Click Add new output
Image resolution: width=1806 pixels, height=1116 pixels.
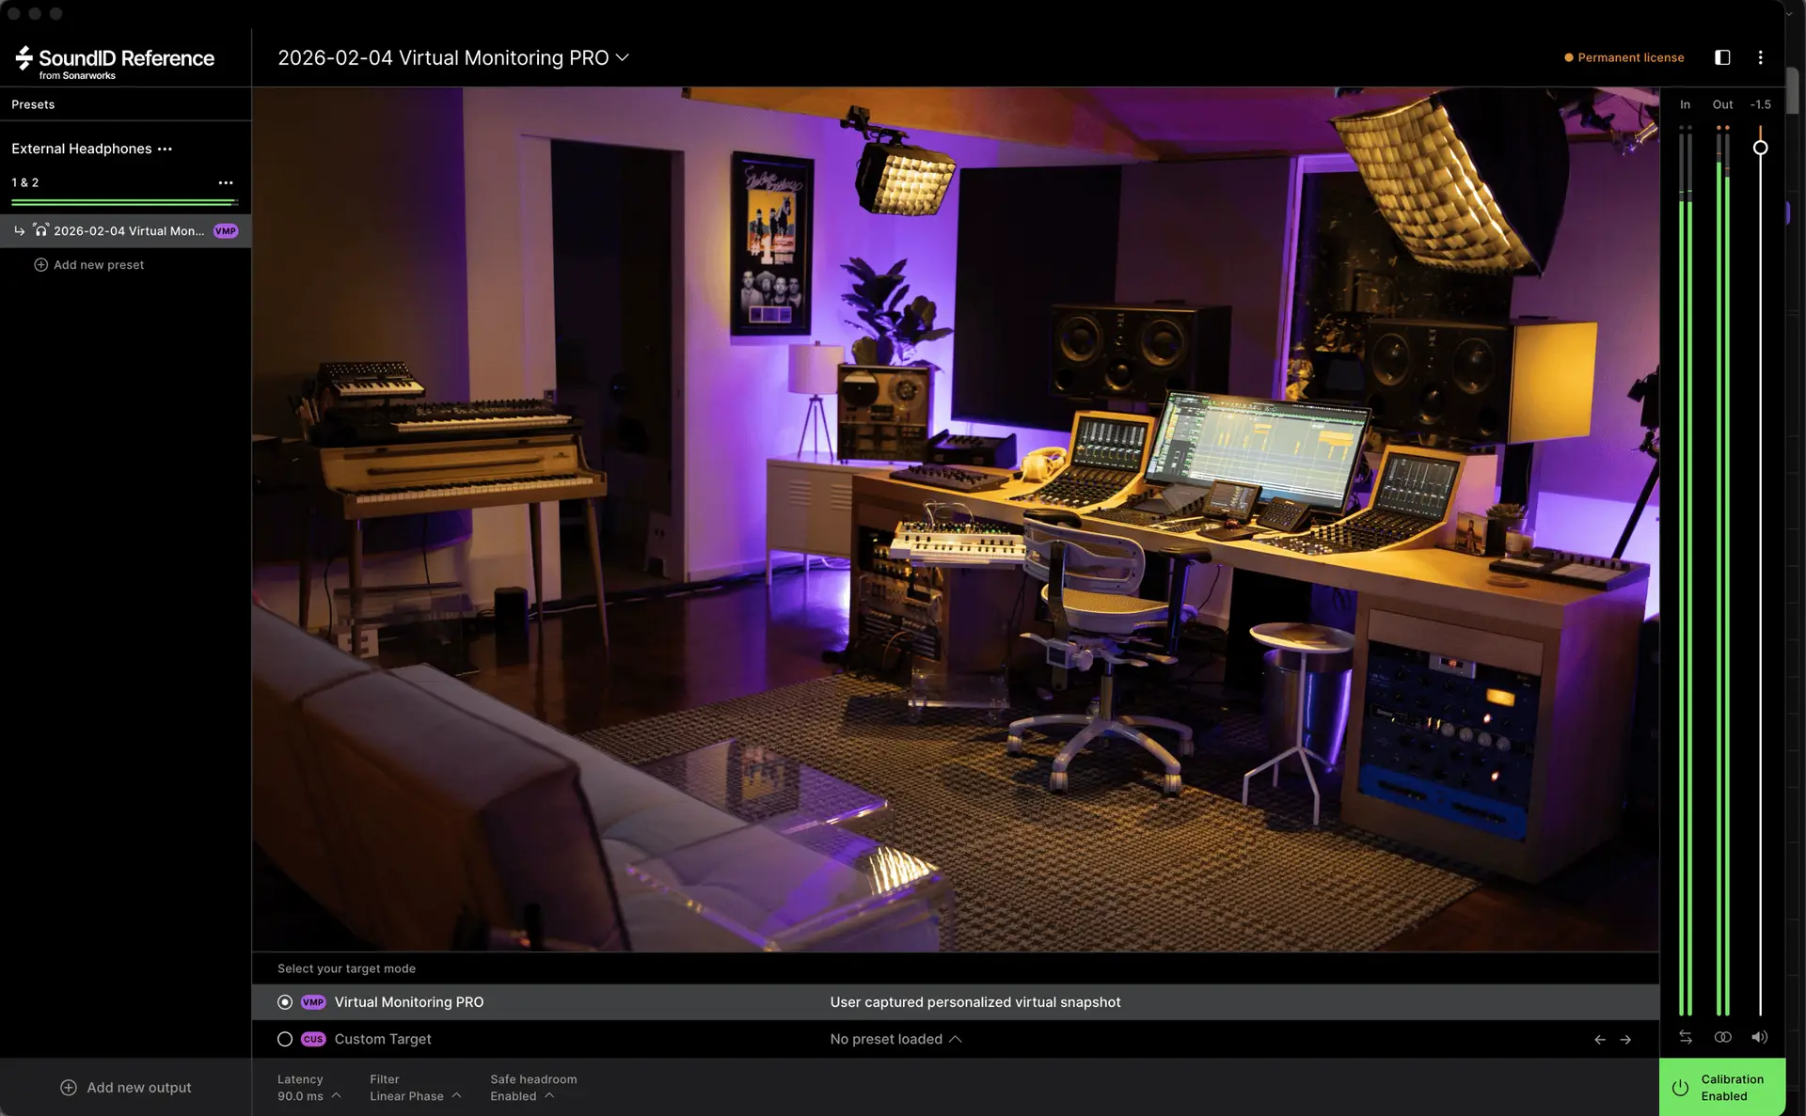click(x=126, y=1088)
